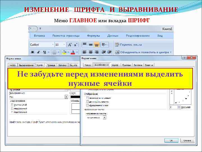Click the Отмена button
This screenshot has width=202, height=152.
coord(187,140)
